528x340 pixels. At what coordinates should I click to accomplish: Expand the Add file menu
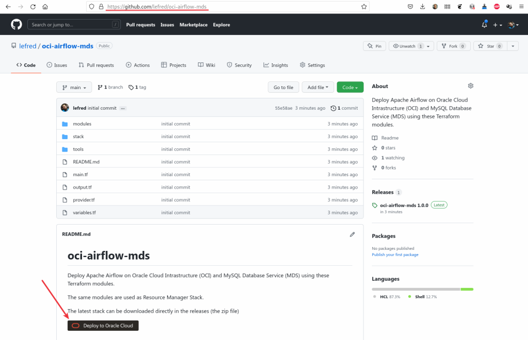coord(318,87)
